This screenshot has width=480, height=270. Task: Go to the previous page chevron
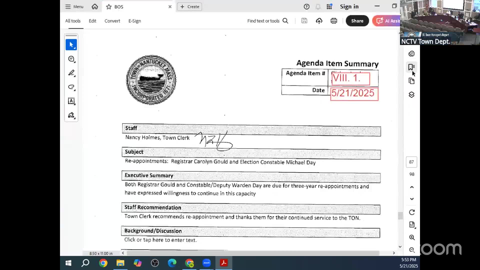point(412,187)
